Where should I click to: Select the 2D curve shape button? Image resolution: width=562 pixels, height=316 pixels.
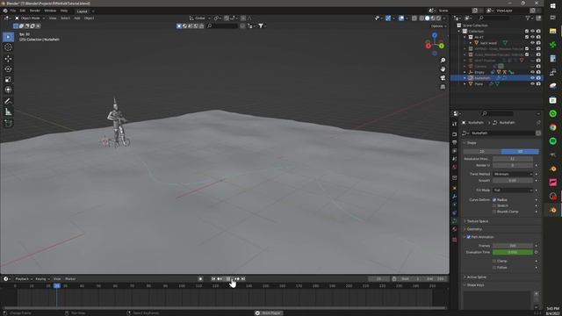tap(482, 152)
